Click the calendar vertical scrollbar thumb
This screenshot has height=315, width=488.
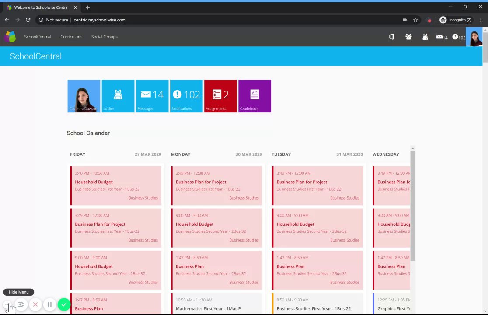tap(413, 206)
